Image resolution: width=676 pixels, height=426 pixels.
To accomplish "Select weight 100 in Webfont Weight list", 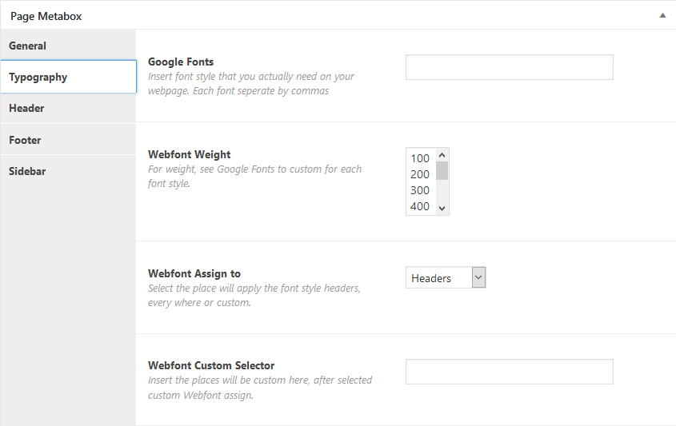I will tap(420, 158).
